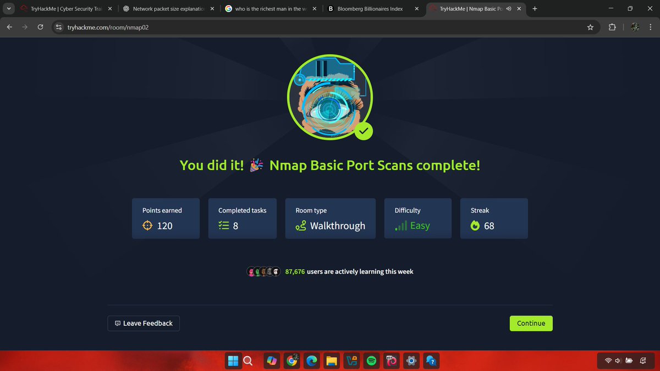
Task: Click the Leave Feedback button
Action: pos(143,323)
